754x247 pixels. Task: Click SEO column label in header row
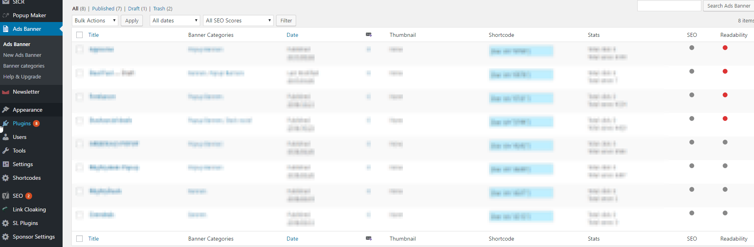pos(692,35)
